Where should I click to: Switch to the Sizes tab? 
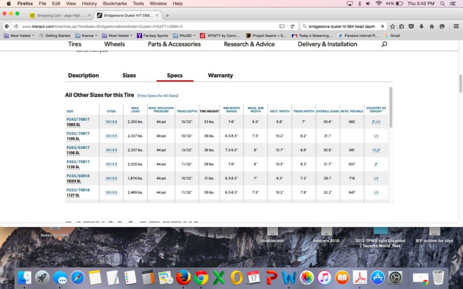[x=129, y=75]
